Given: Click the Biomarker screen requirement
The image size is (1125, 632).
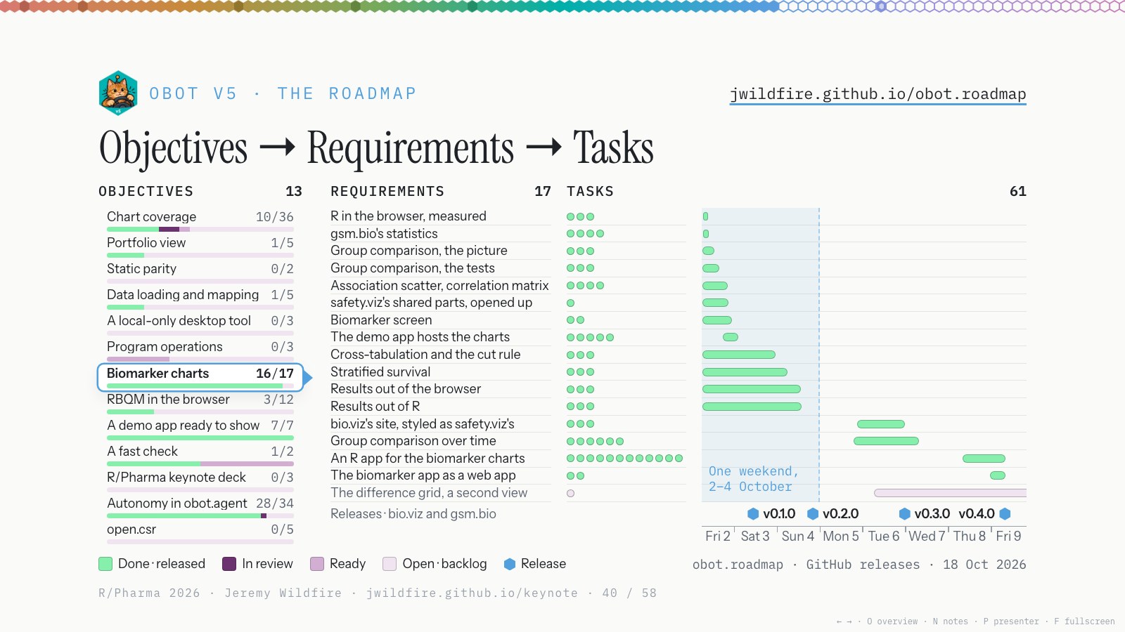Looking at the screenshot, I should [441, 320].
